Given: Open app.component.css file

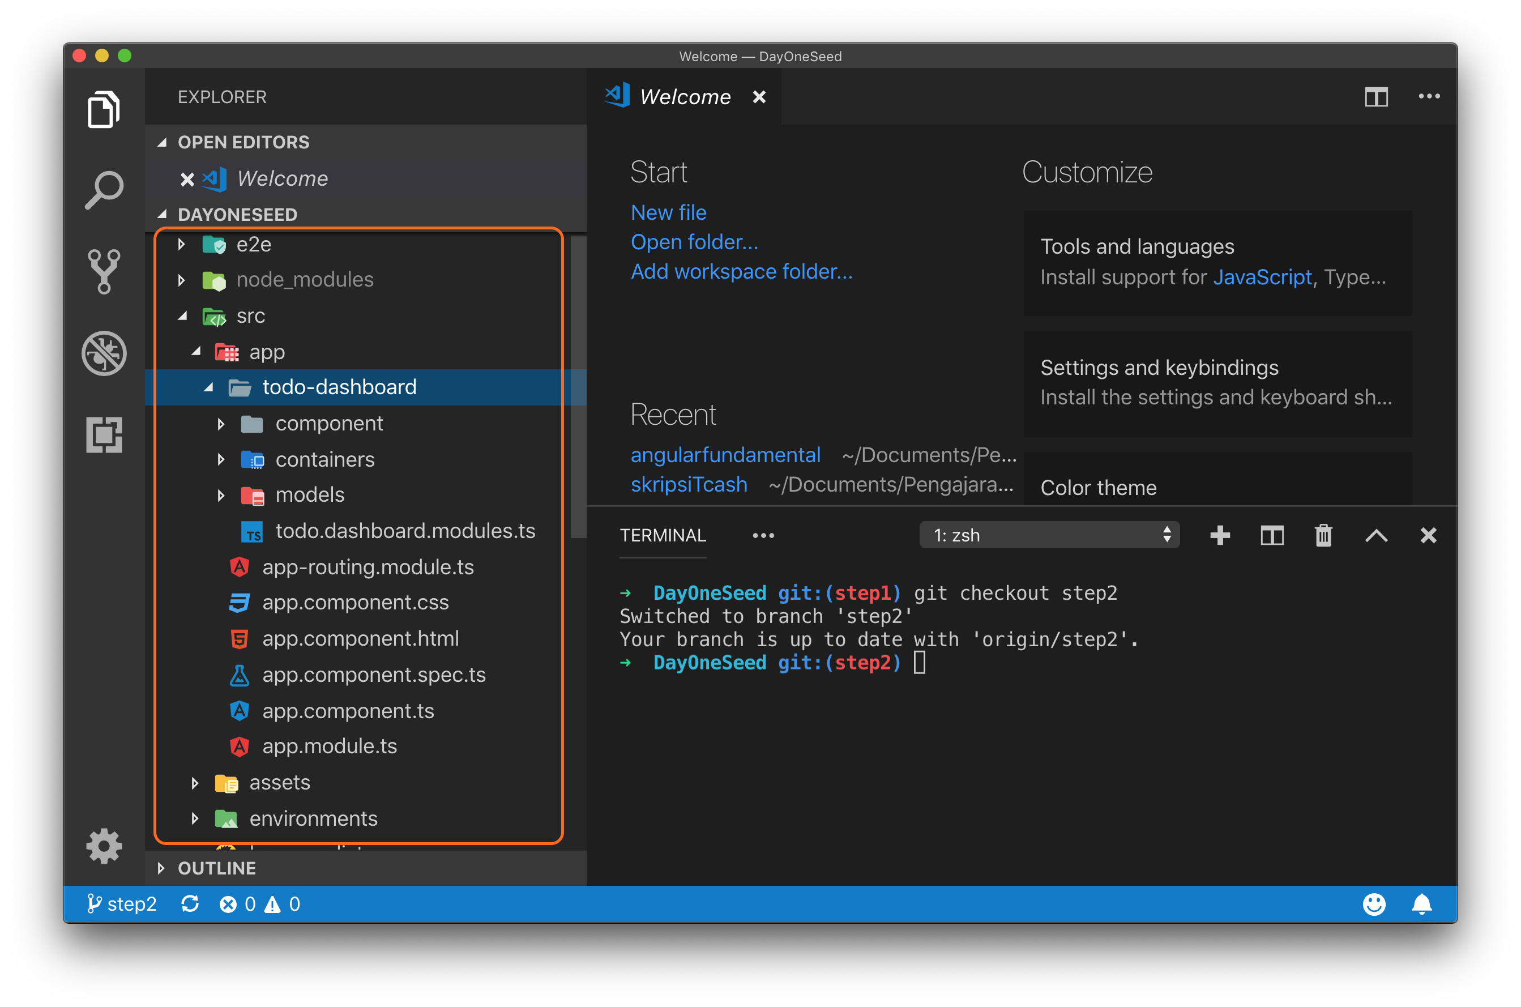Looking at the screenshot, I should pyautogui.click(x=365, y=603).
